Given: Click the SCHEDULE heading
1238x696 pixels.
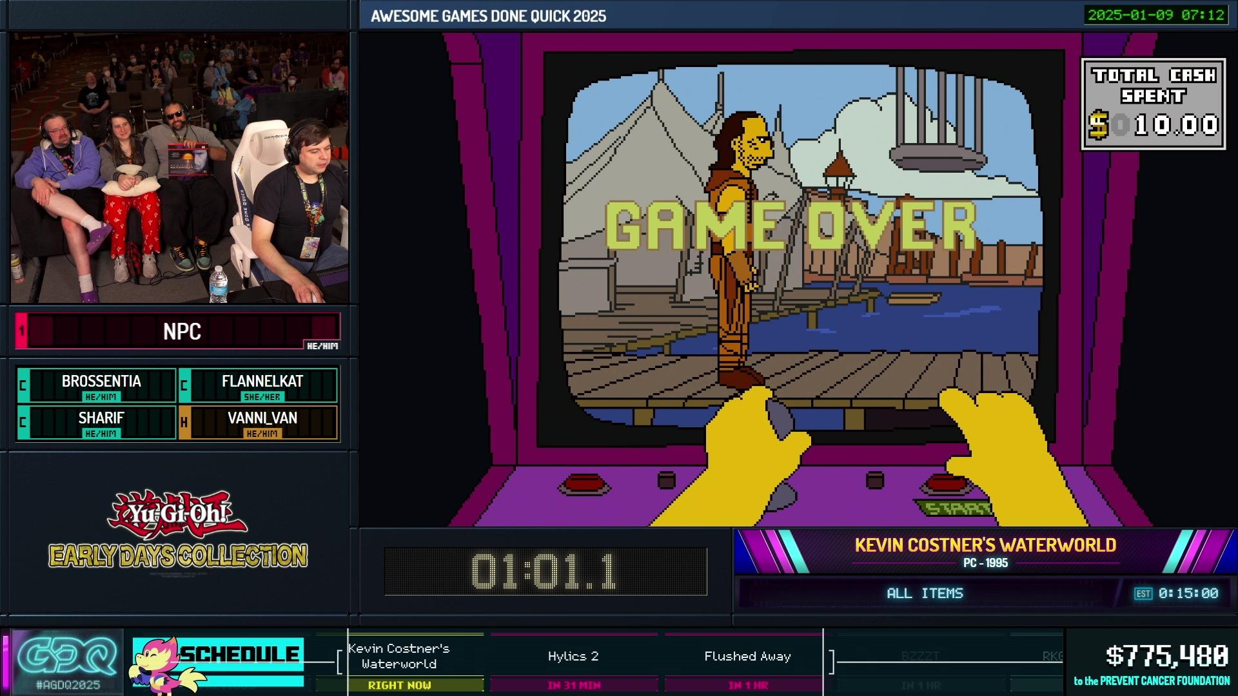Looking at the screenshot, I should coord(239,654).
